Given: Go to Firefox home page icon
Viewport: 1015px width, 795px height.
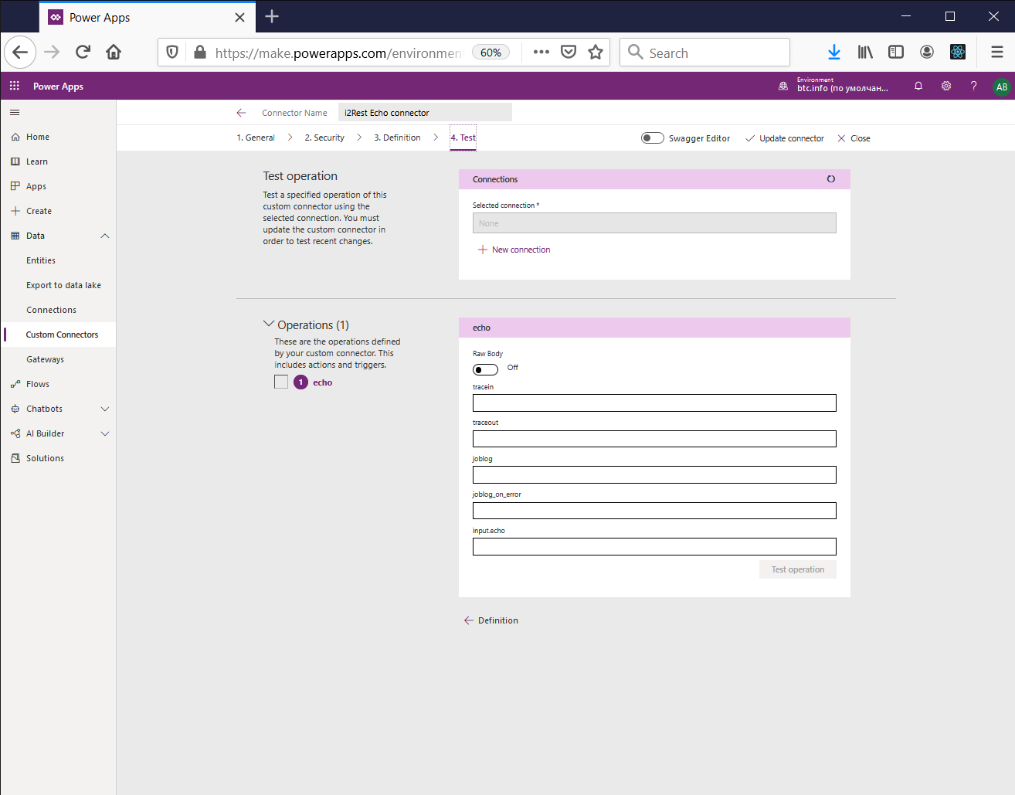Looking at the screenshot, I should pyautogui.click(x=114, y=52).
